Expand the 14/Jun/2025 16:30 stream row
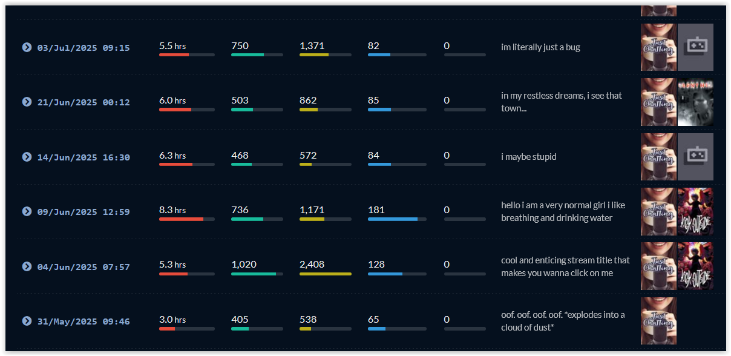The width and height of the screenshot is (731, 356). tap(27, 157)
